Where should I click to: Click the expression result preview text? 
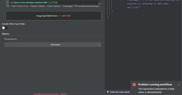[x=53, y=6]
